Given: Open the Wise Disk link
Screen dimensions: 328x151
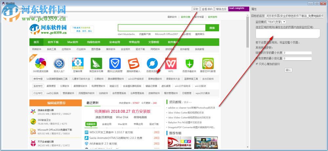Looking at the screenshot, I should click(x=122, y=117).
